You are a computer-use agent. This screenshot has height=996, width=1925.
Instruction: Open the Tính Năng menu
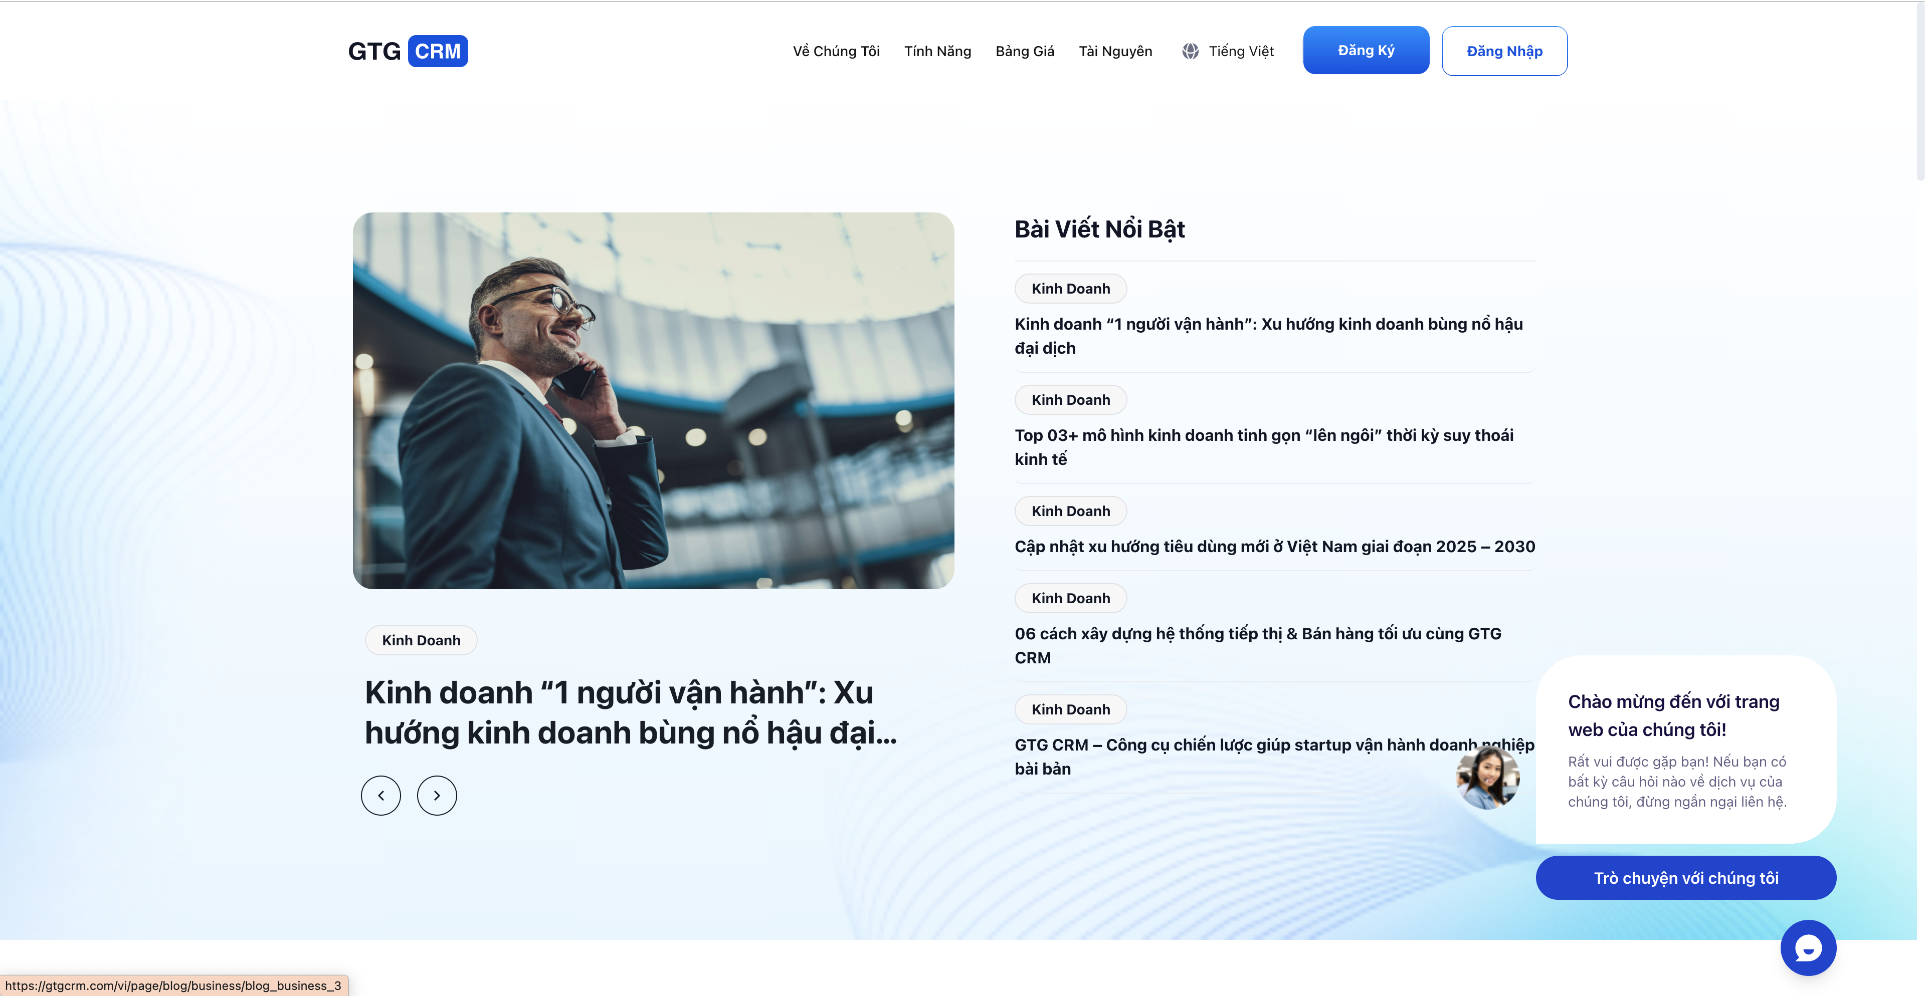(x=936, y=51)
